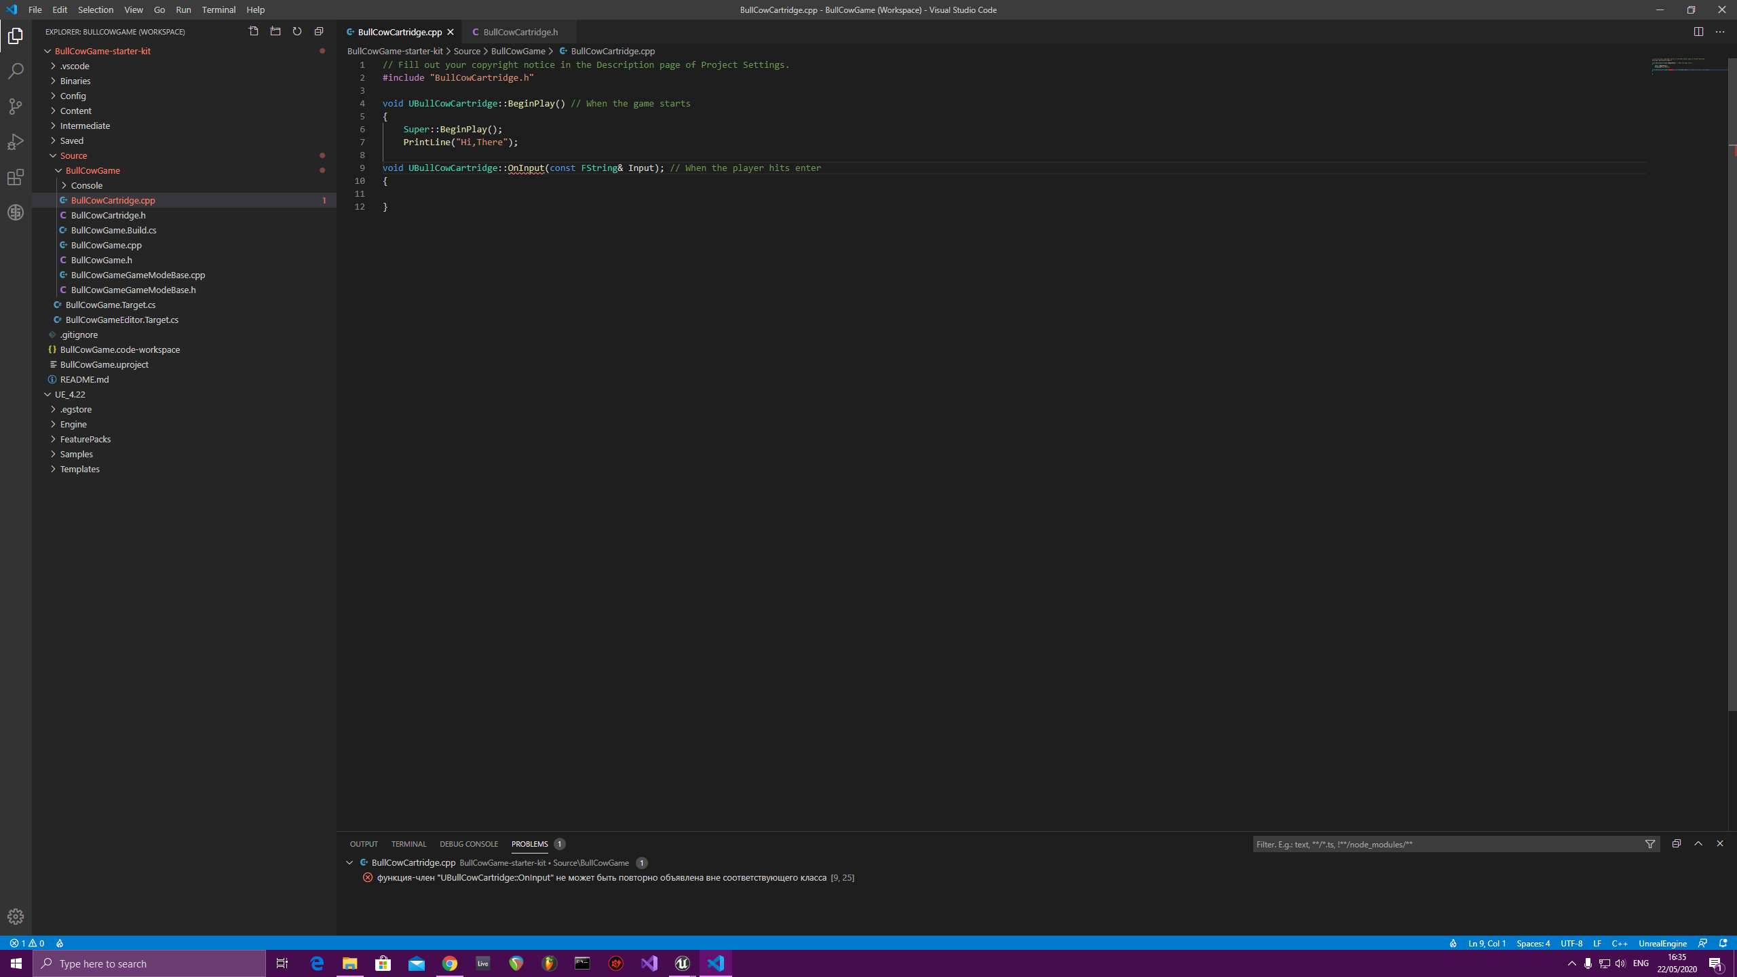Open the Extensions view

pos(15,177)
